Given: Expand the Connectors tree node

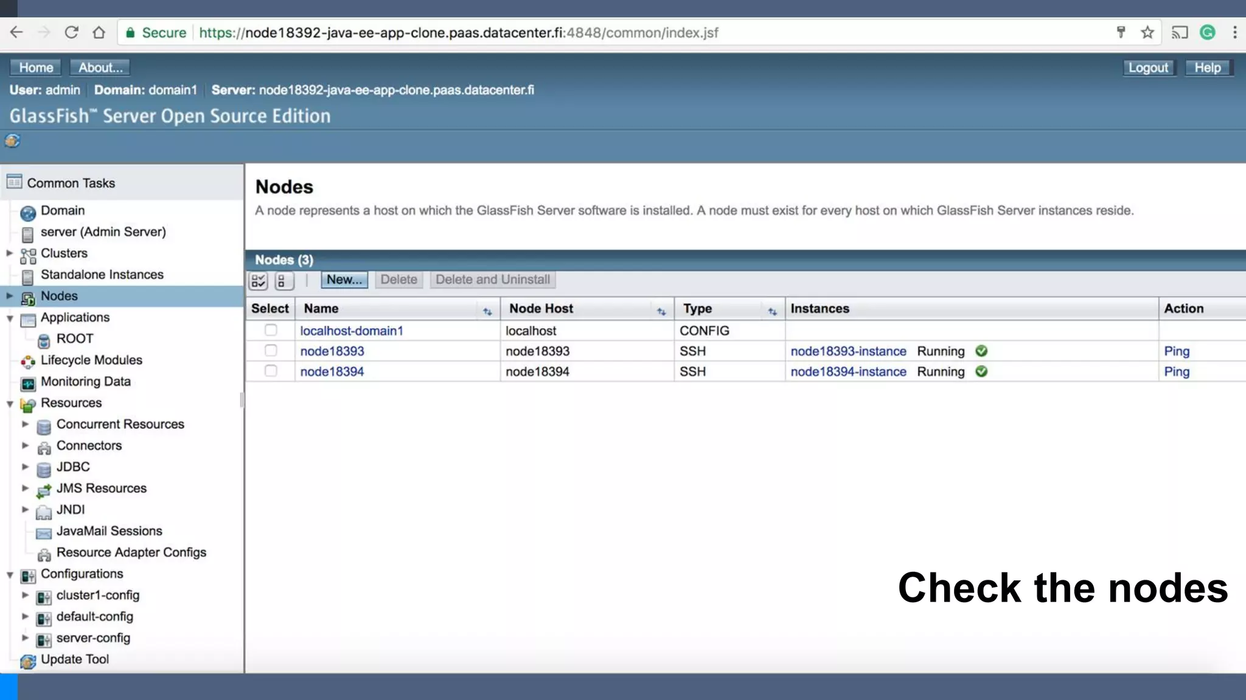Looking at the screenshot, I should [x=25, y=445].
